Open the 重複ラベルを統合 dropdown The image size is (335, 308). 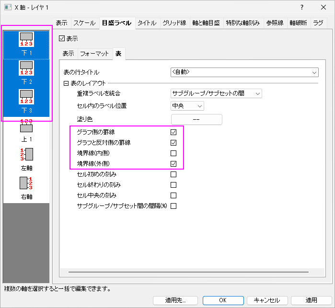pos(216,93)
